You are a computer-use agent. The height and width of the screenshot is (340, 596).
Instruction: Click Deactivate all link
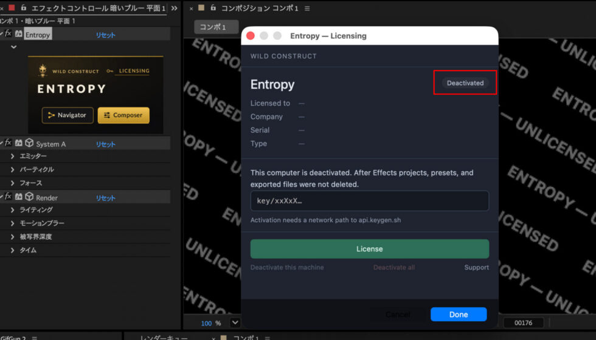pos(394,268)
